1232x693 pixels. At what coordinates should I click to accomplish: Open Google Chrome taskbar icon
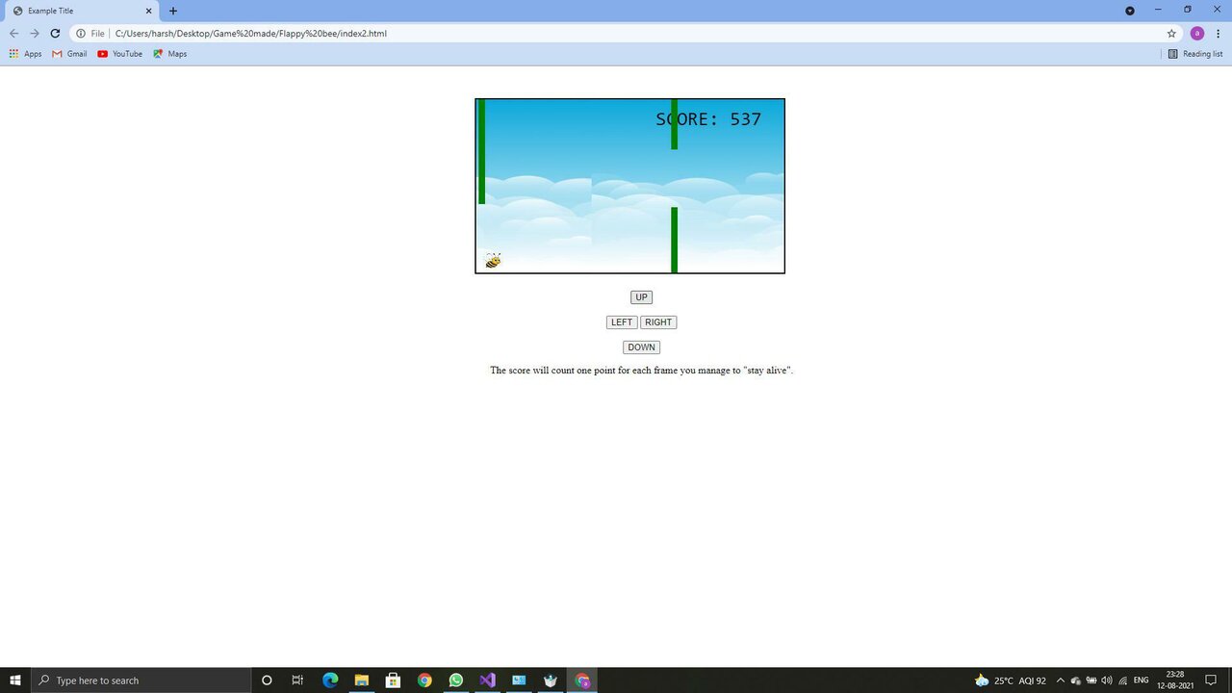pos(424,680)
